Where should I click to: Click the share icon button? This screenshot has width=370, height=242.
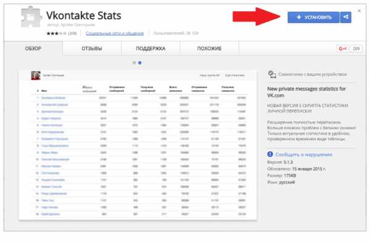[346, 17]
